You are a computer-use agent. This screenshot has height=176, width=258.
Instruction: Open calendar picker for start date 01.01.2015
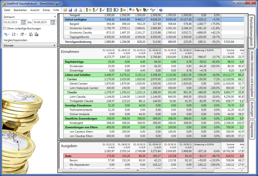click(23, 23)
